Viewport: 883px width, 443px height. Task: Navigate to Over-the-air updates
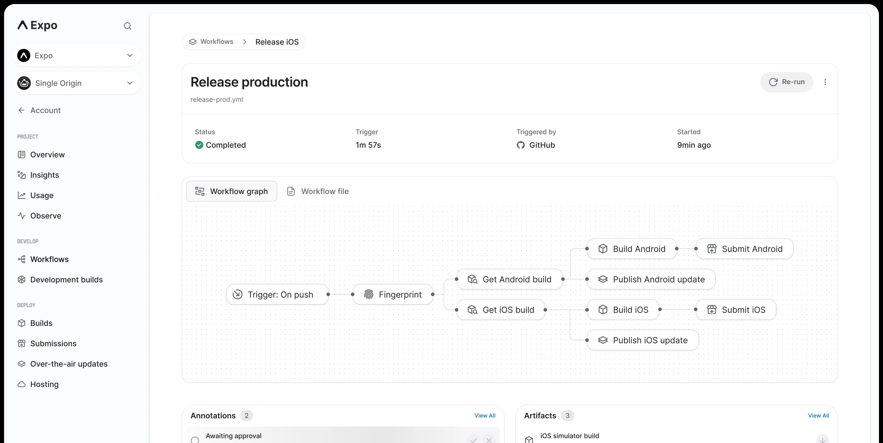62,364
